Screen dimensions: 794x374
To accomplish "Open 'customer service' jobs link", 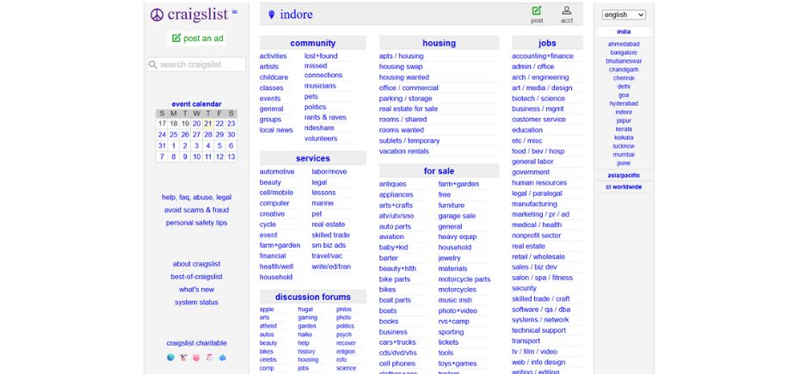I will coord(539,120).
